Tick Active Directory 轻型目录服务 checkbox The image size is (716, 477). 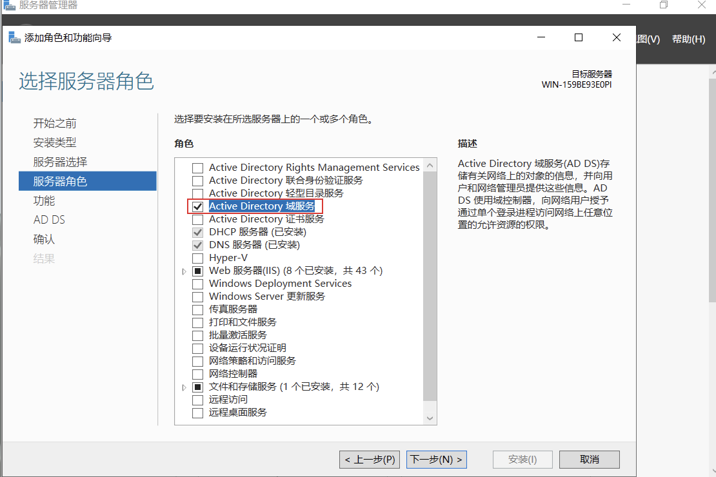198,193
